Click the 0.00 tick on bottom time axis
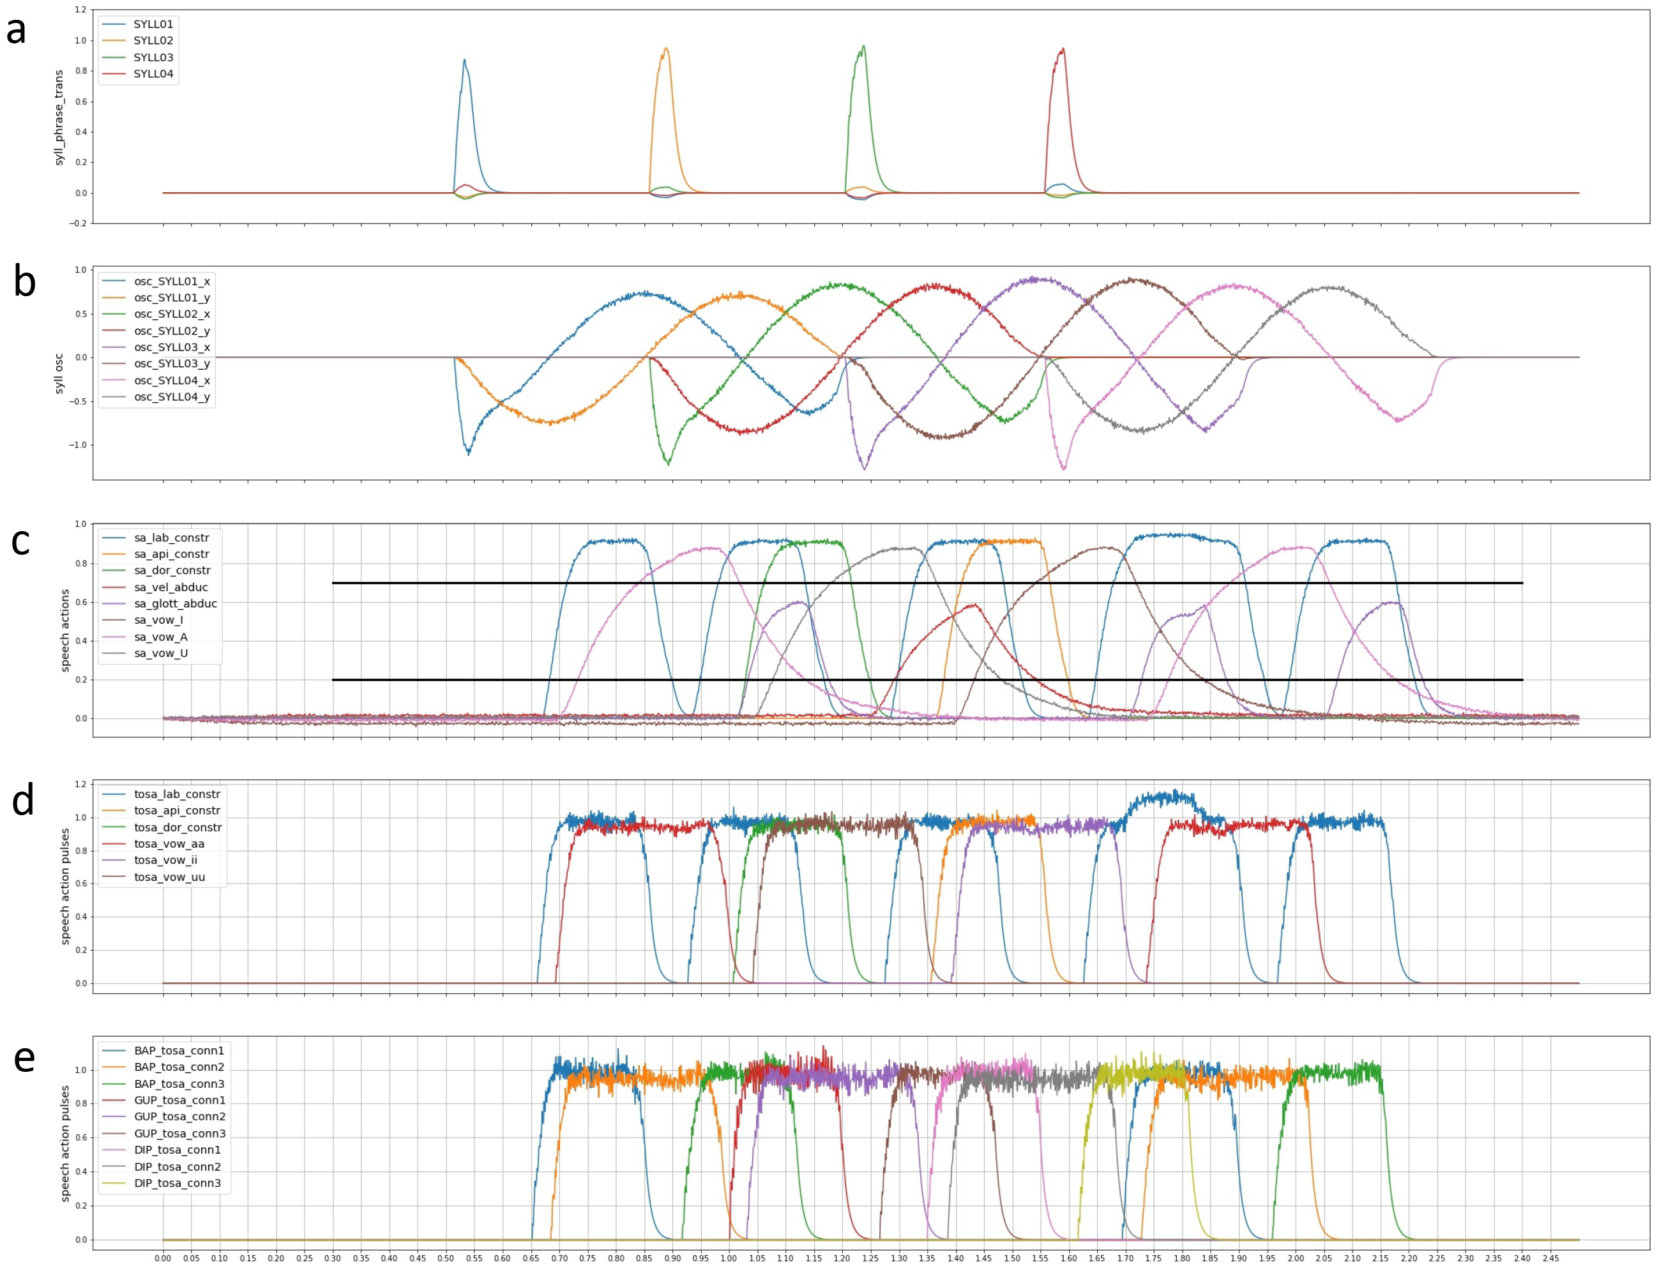Viewport: 1666px width, 1271px height. (163, 1258)
